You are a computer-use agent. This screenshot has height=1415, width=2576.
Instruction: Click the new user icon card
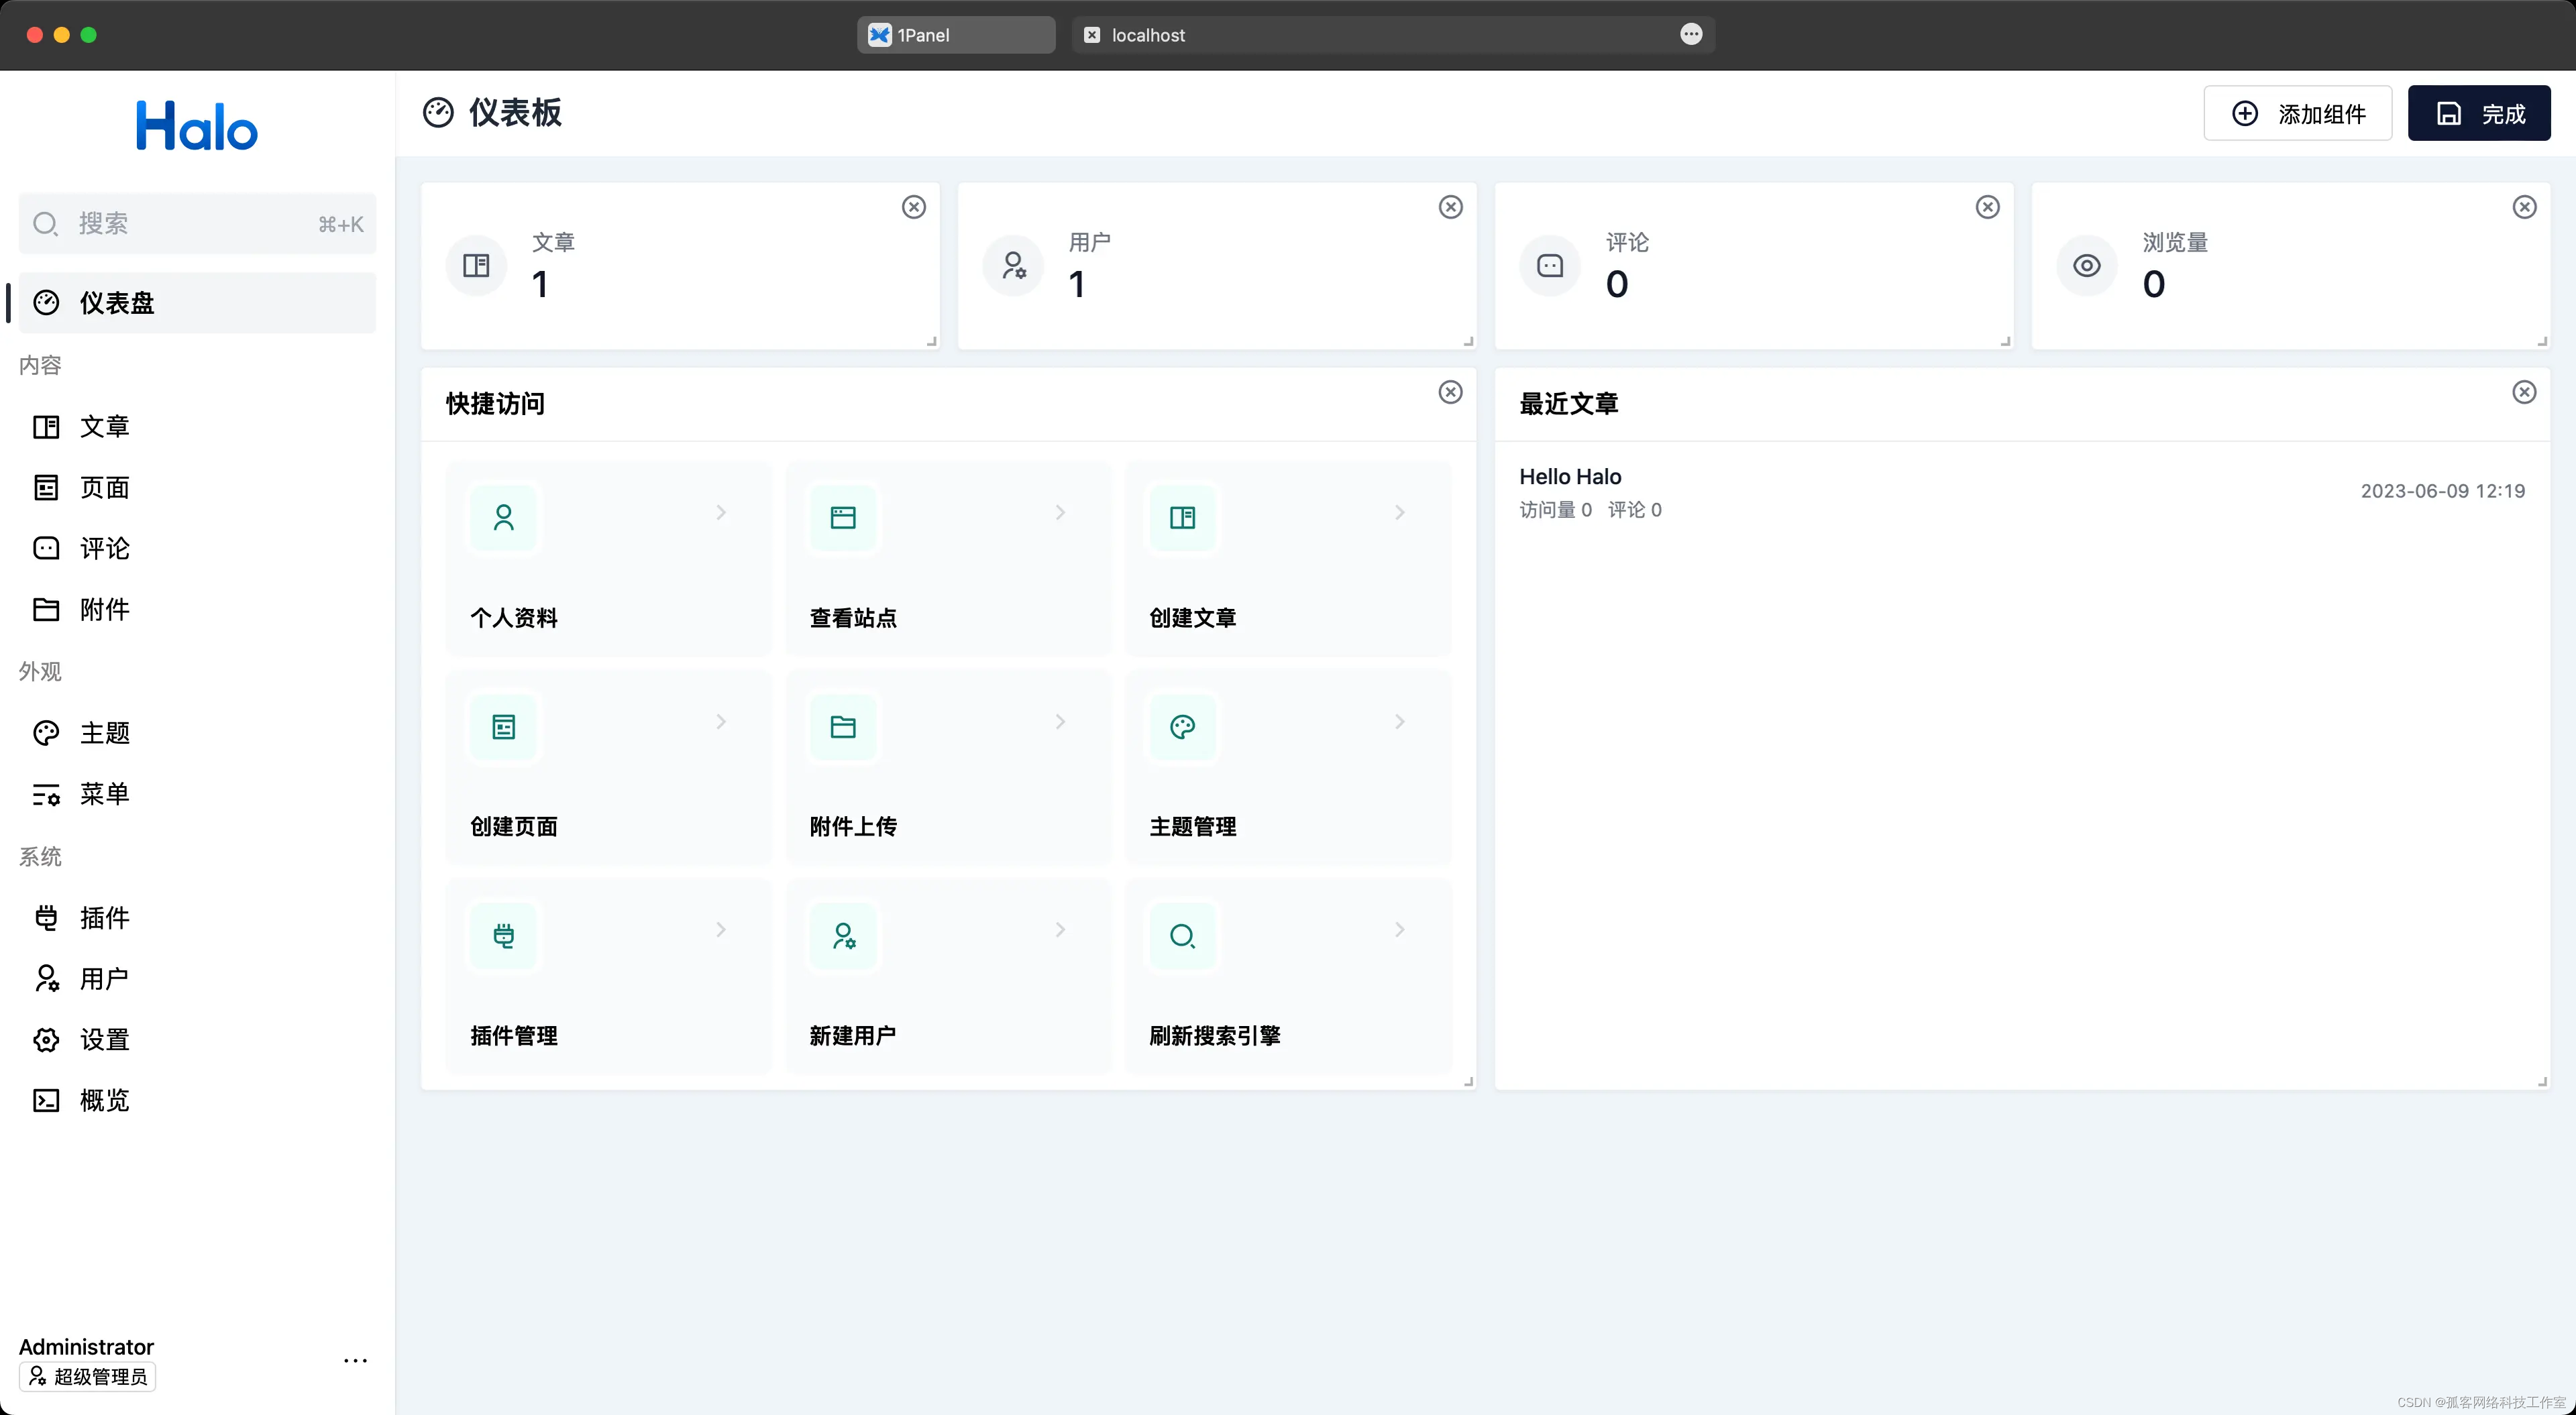click(843, 936)
